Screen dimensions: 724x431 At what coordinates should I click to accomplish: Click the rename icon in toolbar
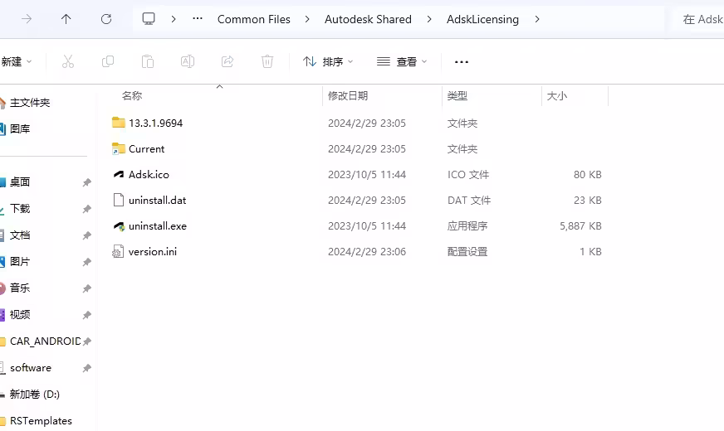[188, 61]
